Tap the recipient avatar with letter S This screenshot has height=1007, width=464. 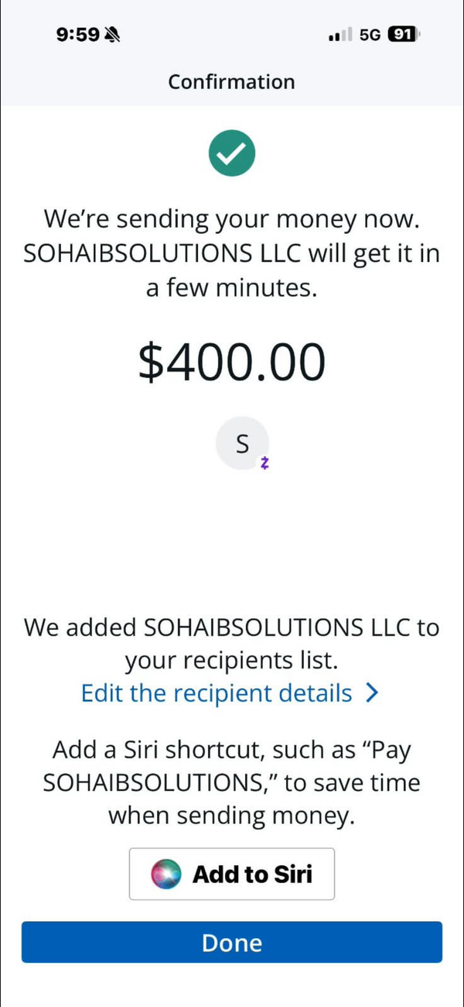tap(242, 443)
